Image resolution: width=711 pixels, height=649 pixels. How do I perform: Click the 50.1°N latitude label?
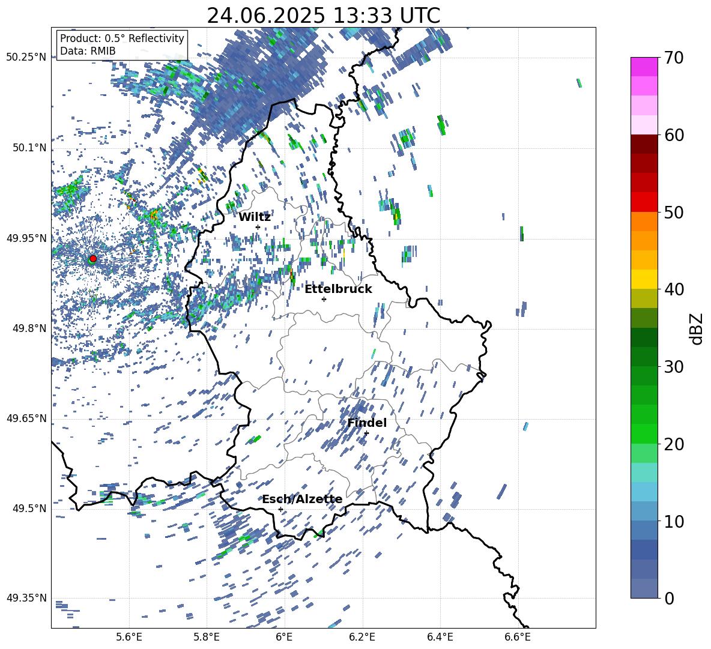(x=29, y=148)
